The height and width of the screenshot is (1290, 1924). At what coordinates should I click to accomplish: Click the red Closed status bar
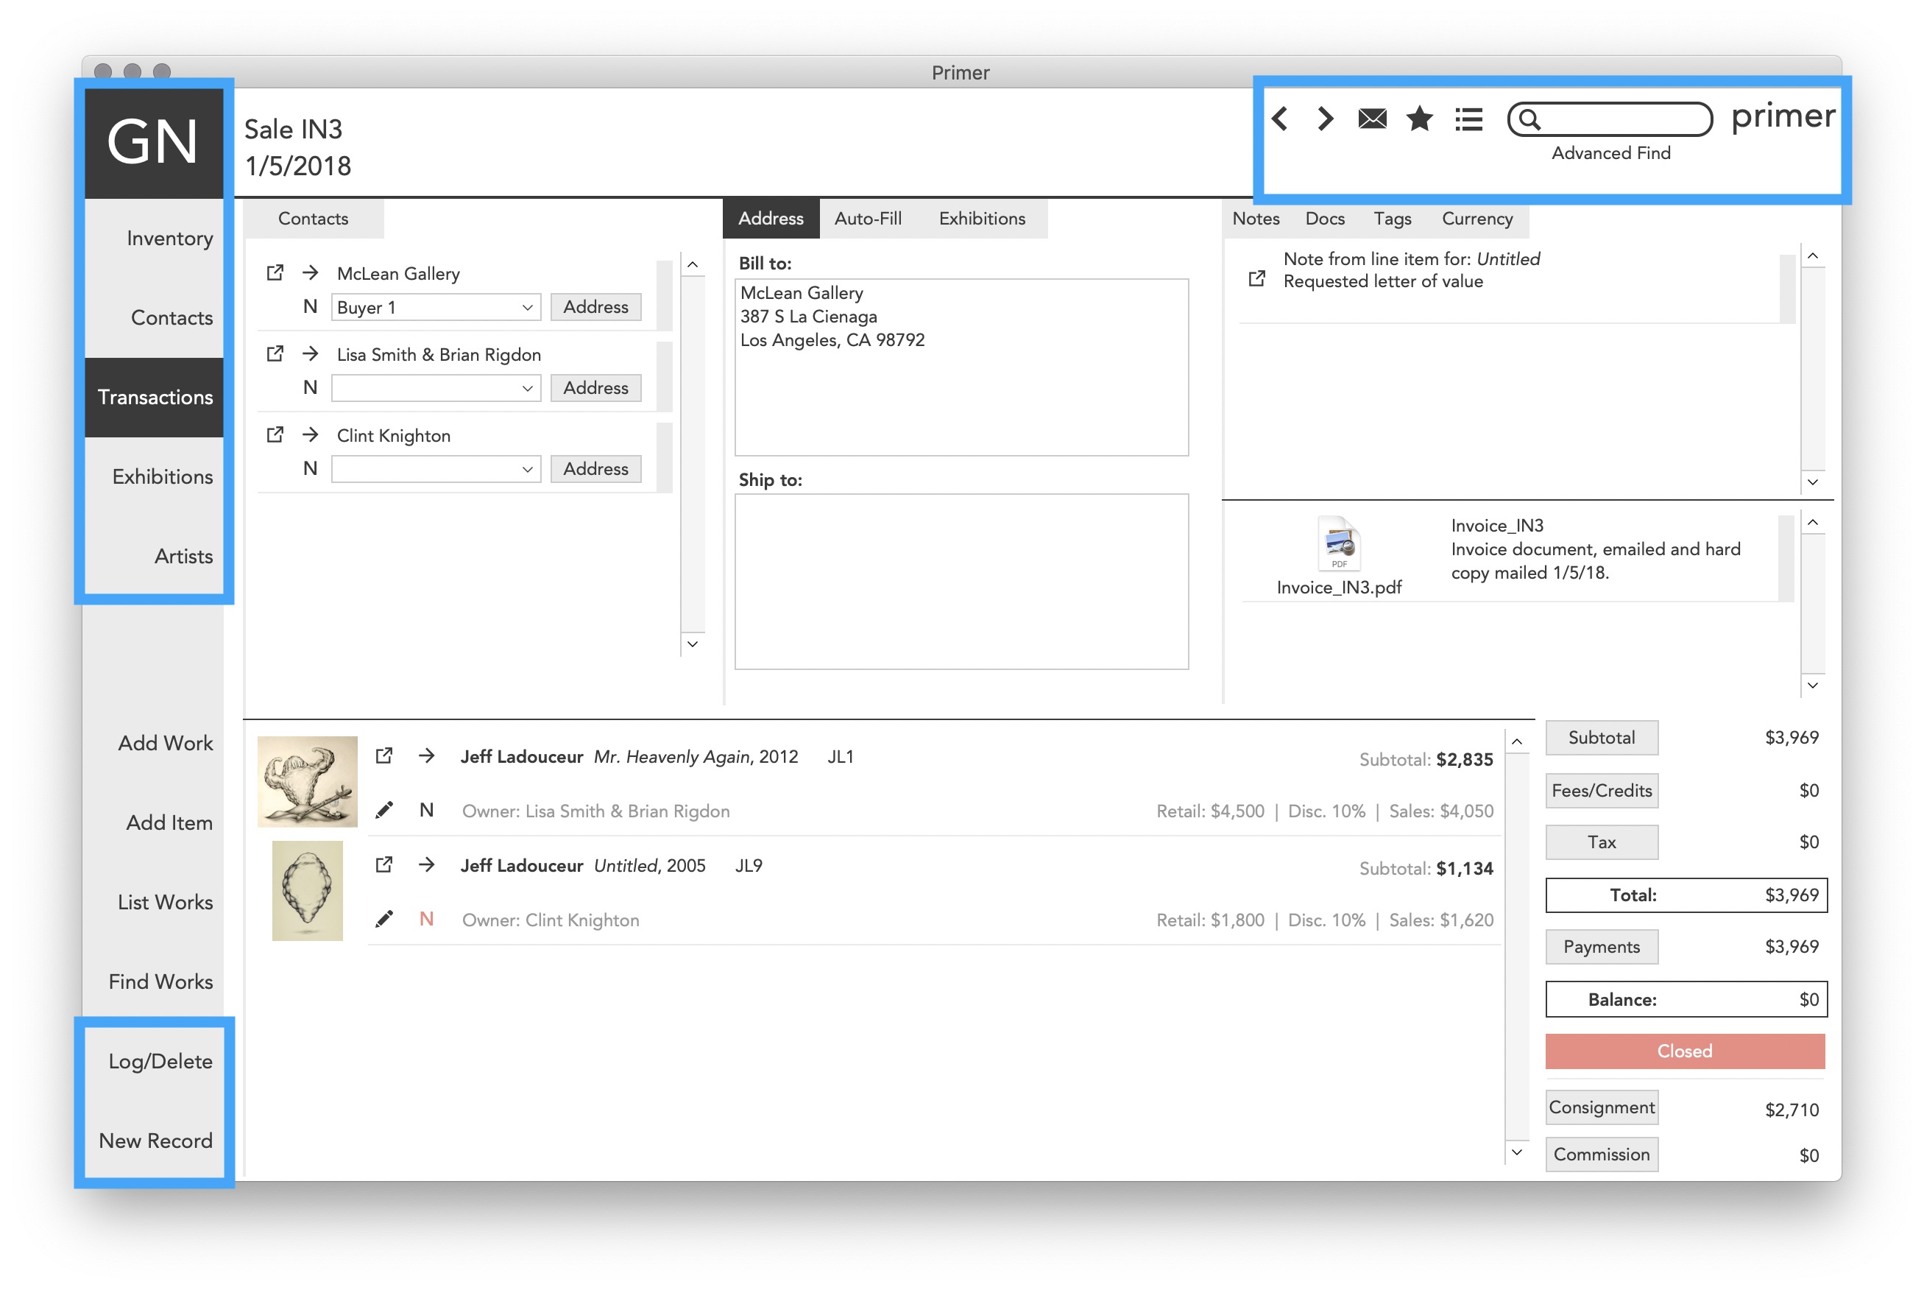1684,1051
